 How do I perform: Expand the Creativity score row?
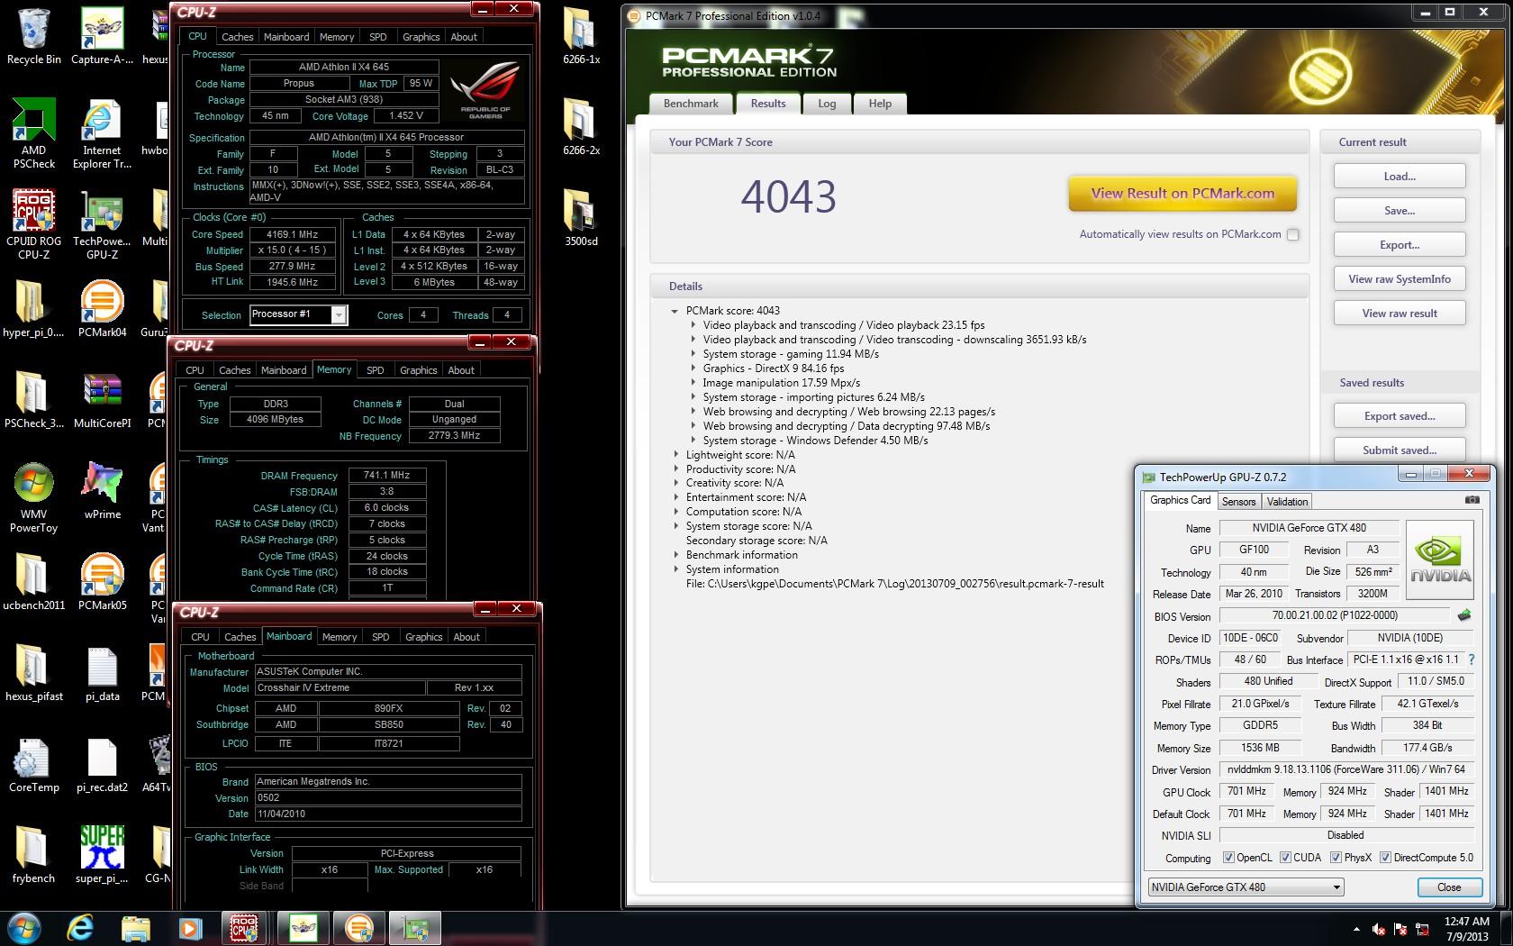(x=675, y=483)
